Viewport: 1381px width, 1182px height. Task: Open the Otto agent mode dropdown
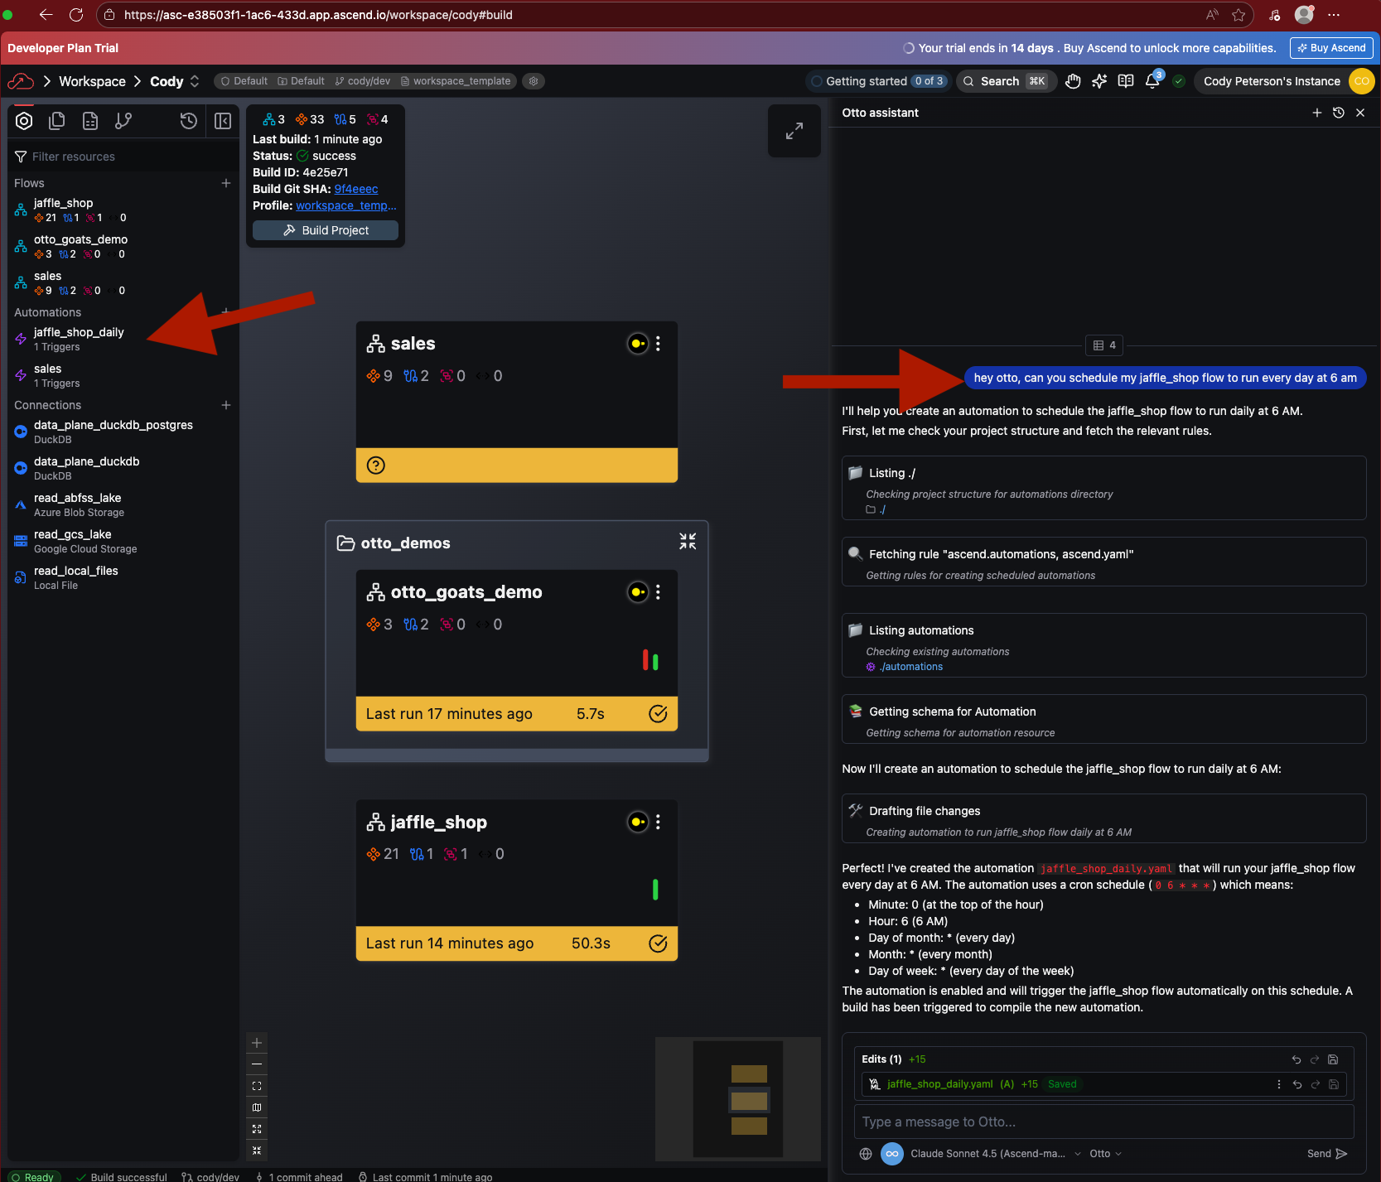[x=1106, y=1154]
